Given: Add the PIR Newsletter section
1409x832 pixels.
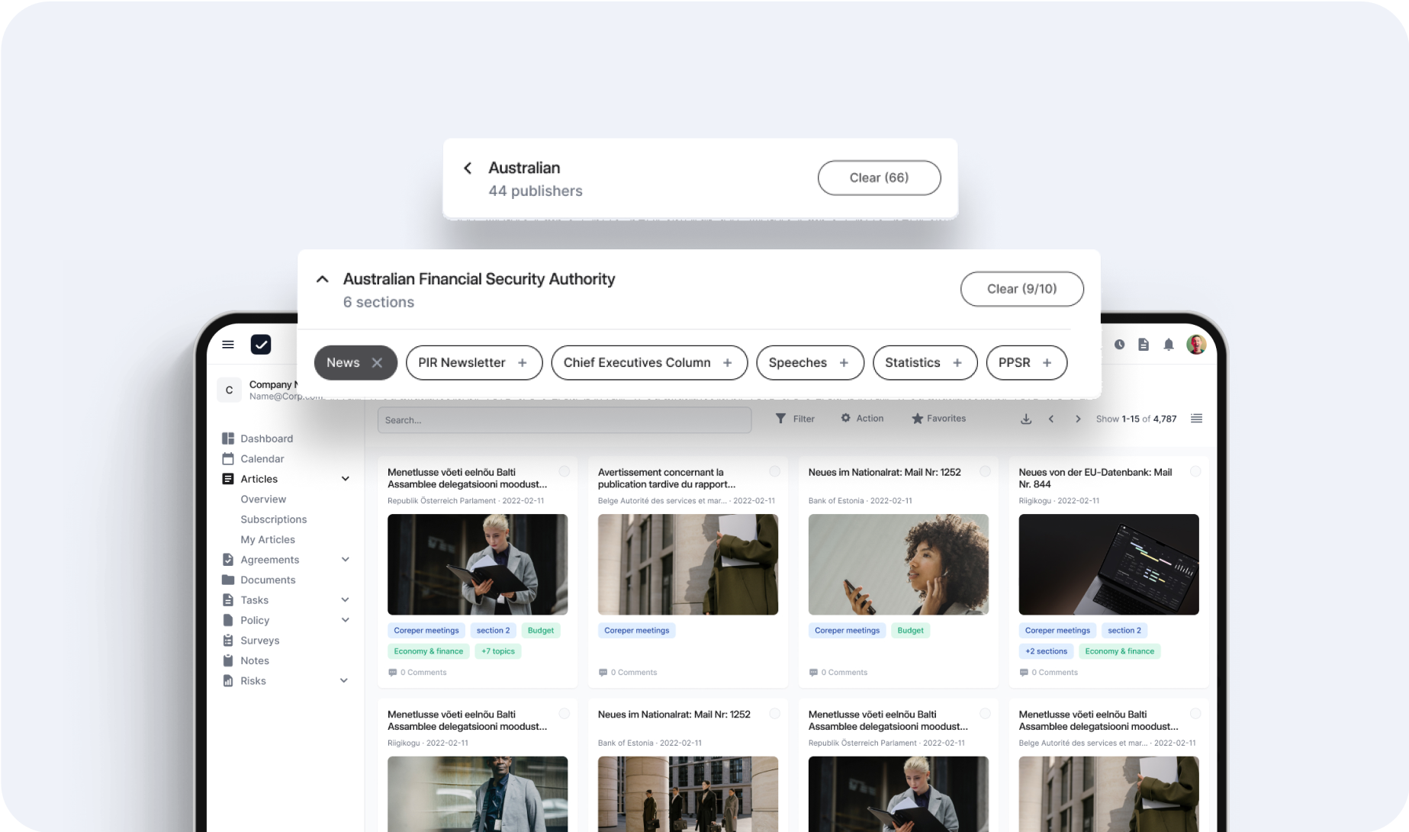Looking at the screenshot, I should pyautogui.click(x=523, y=363).
